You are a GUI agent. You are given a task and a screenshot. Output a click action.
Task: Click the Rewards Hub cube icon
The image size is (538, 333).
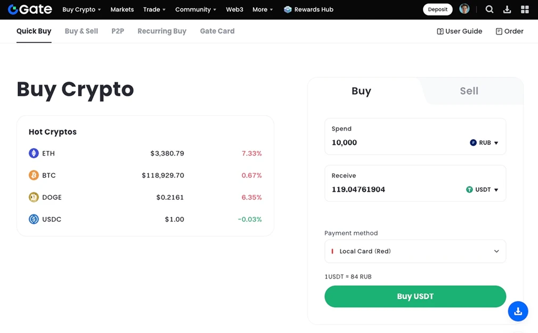(288, 10)
